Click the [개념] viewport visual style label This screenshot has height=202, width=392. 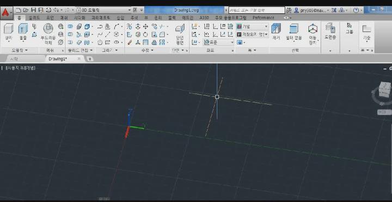click(31, 68)
